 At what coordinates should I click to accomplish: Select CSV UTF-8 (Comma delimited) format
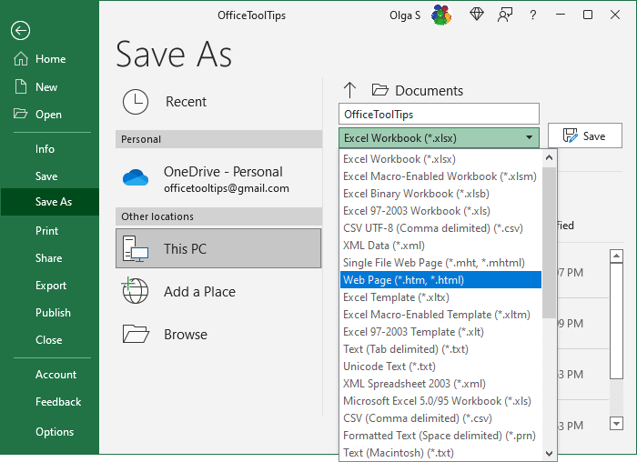pos(440,228)
